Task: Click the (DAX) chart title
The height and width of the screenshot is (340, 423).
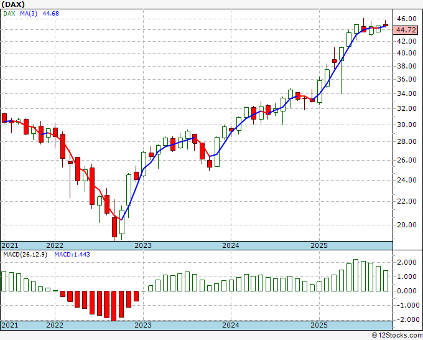Action: pos(13,4)
